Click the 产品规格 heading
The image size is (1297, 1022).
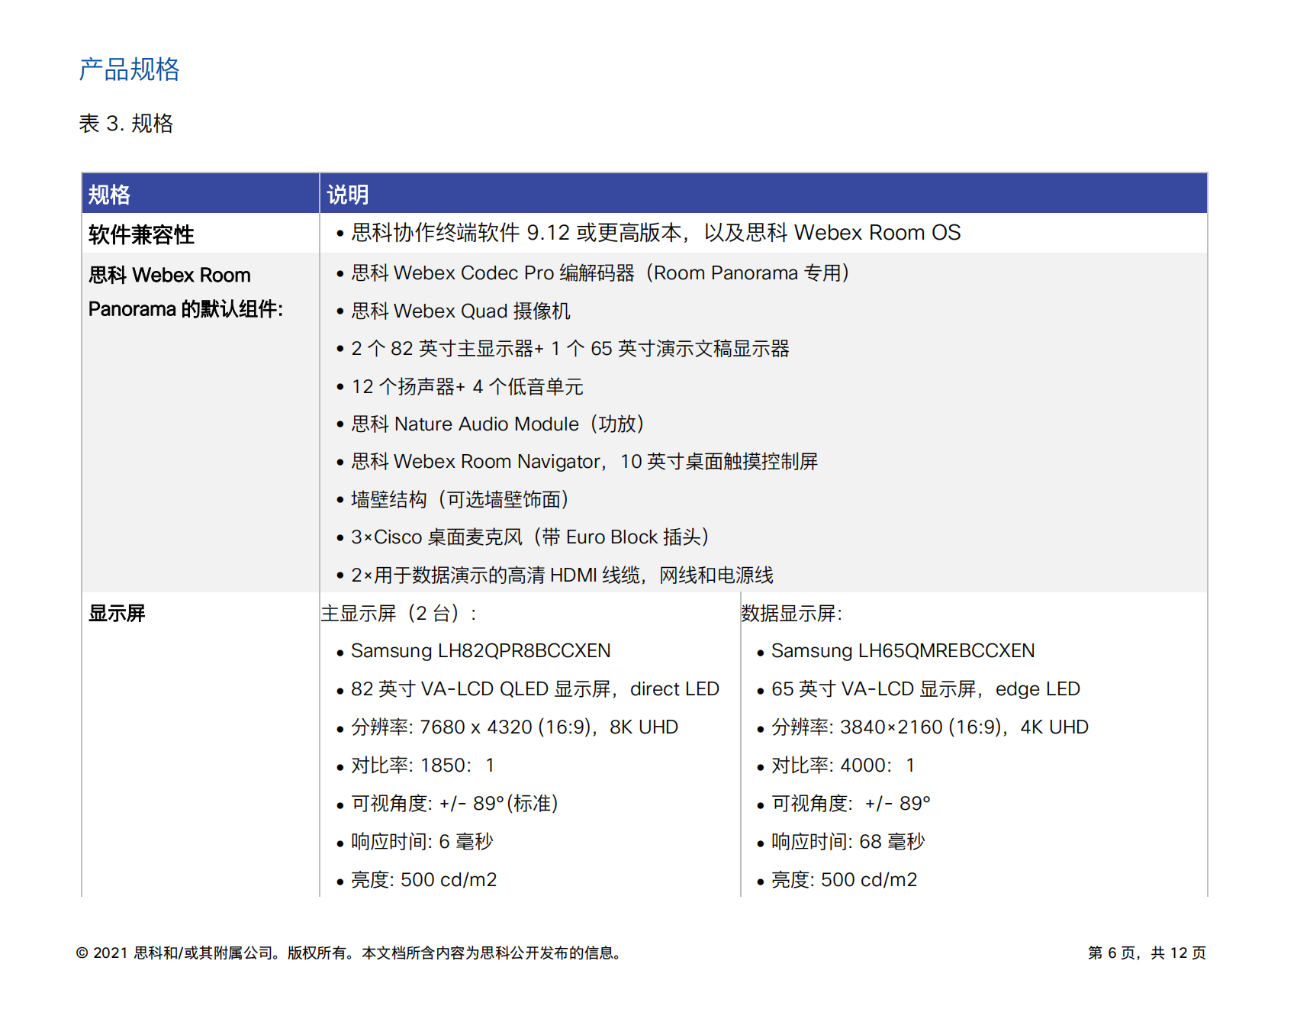coord(130,69)
